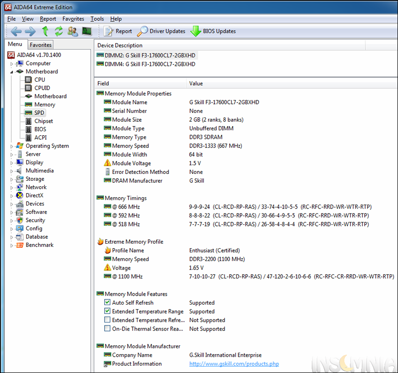This screenshot has width=398, height=373.
Task: Toggle the On-Die Thermal Sensor checkbox
Action: click(107, 328)
